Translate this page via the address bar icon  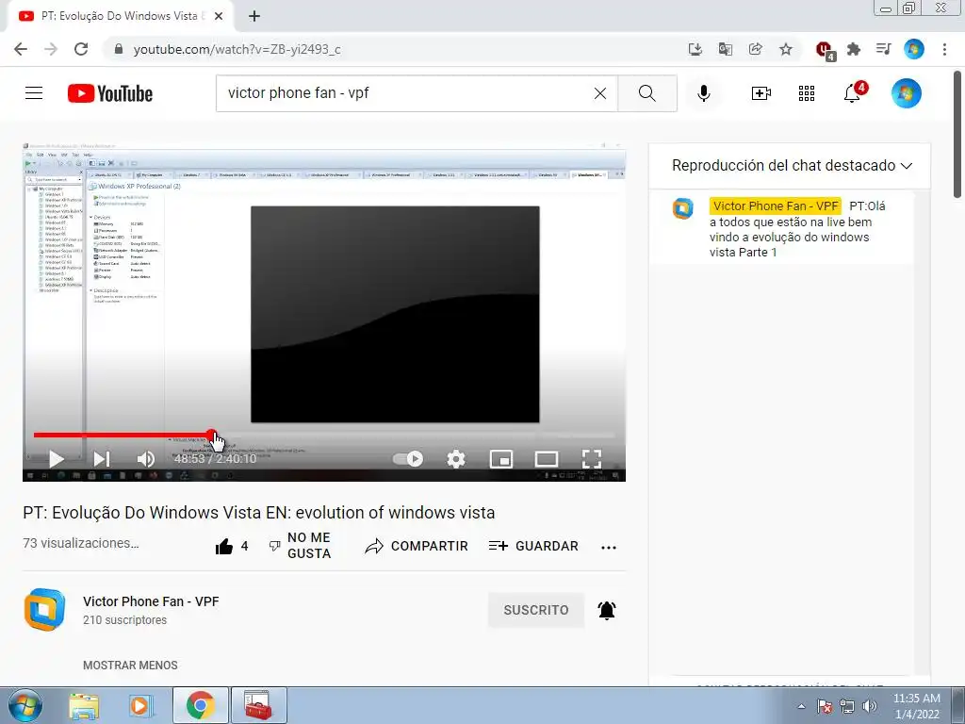725,49
